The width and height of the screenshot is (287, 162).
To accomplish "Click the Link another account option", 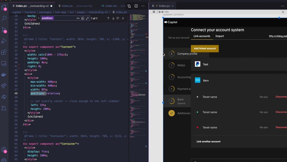I will [208, 141].
